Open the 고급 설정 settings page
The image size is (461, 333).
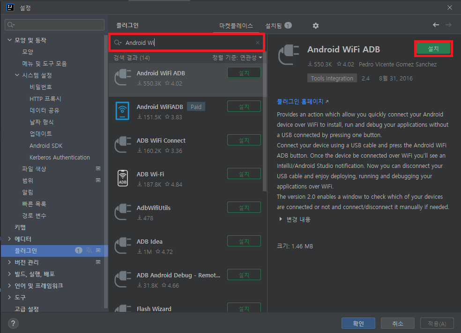click(x=26, y=309)
